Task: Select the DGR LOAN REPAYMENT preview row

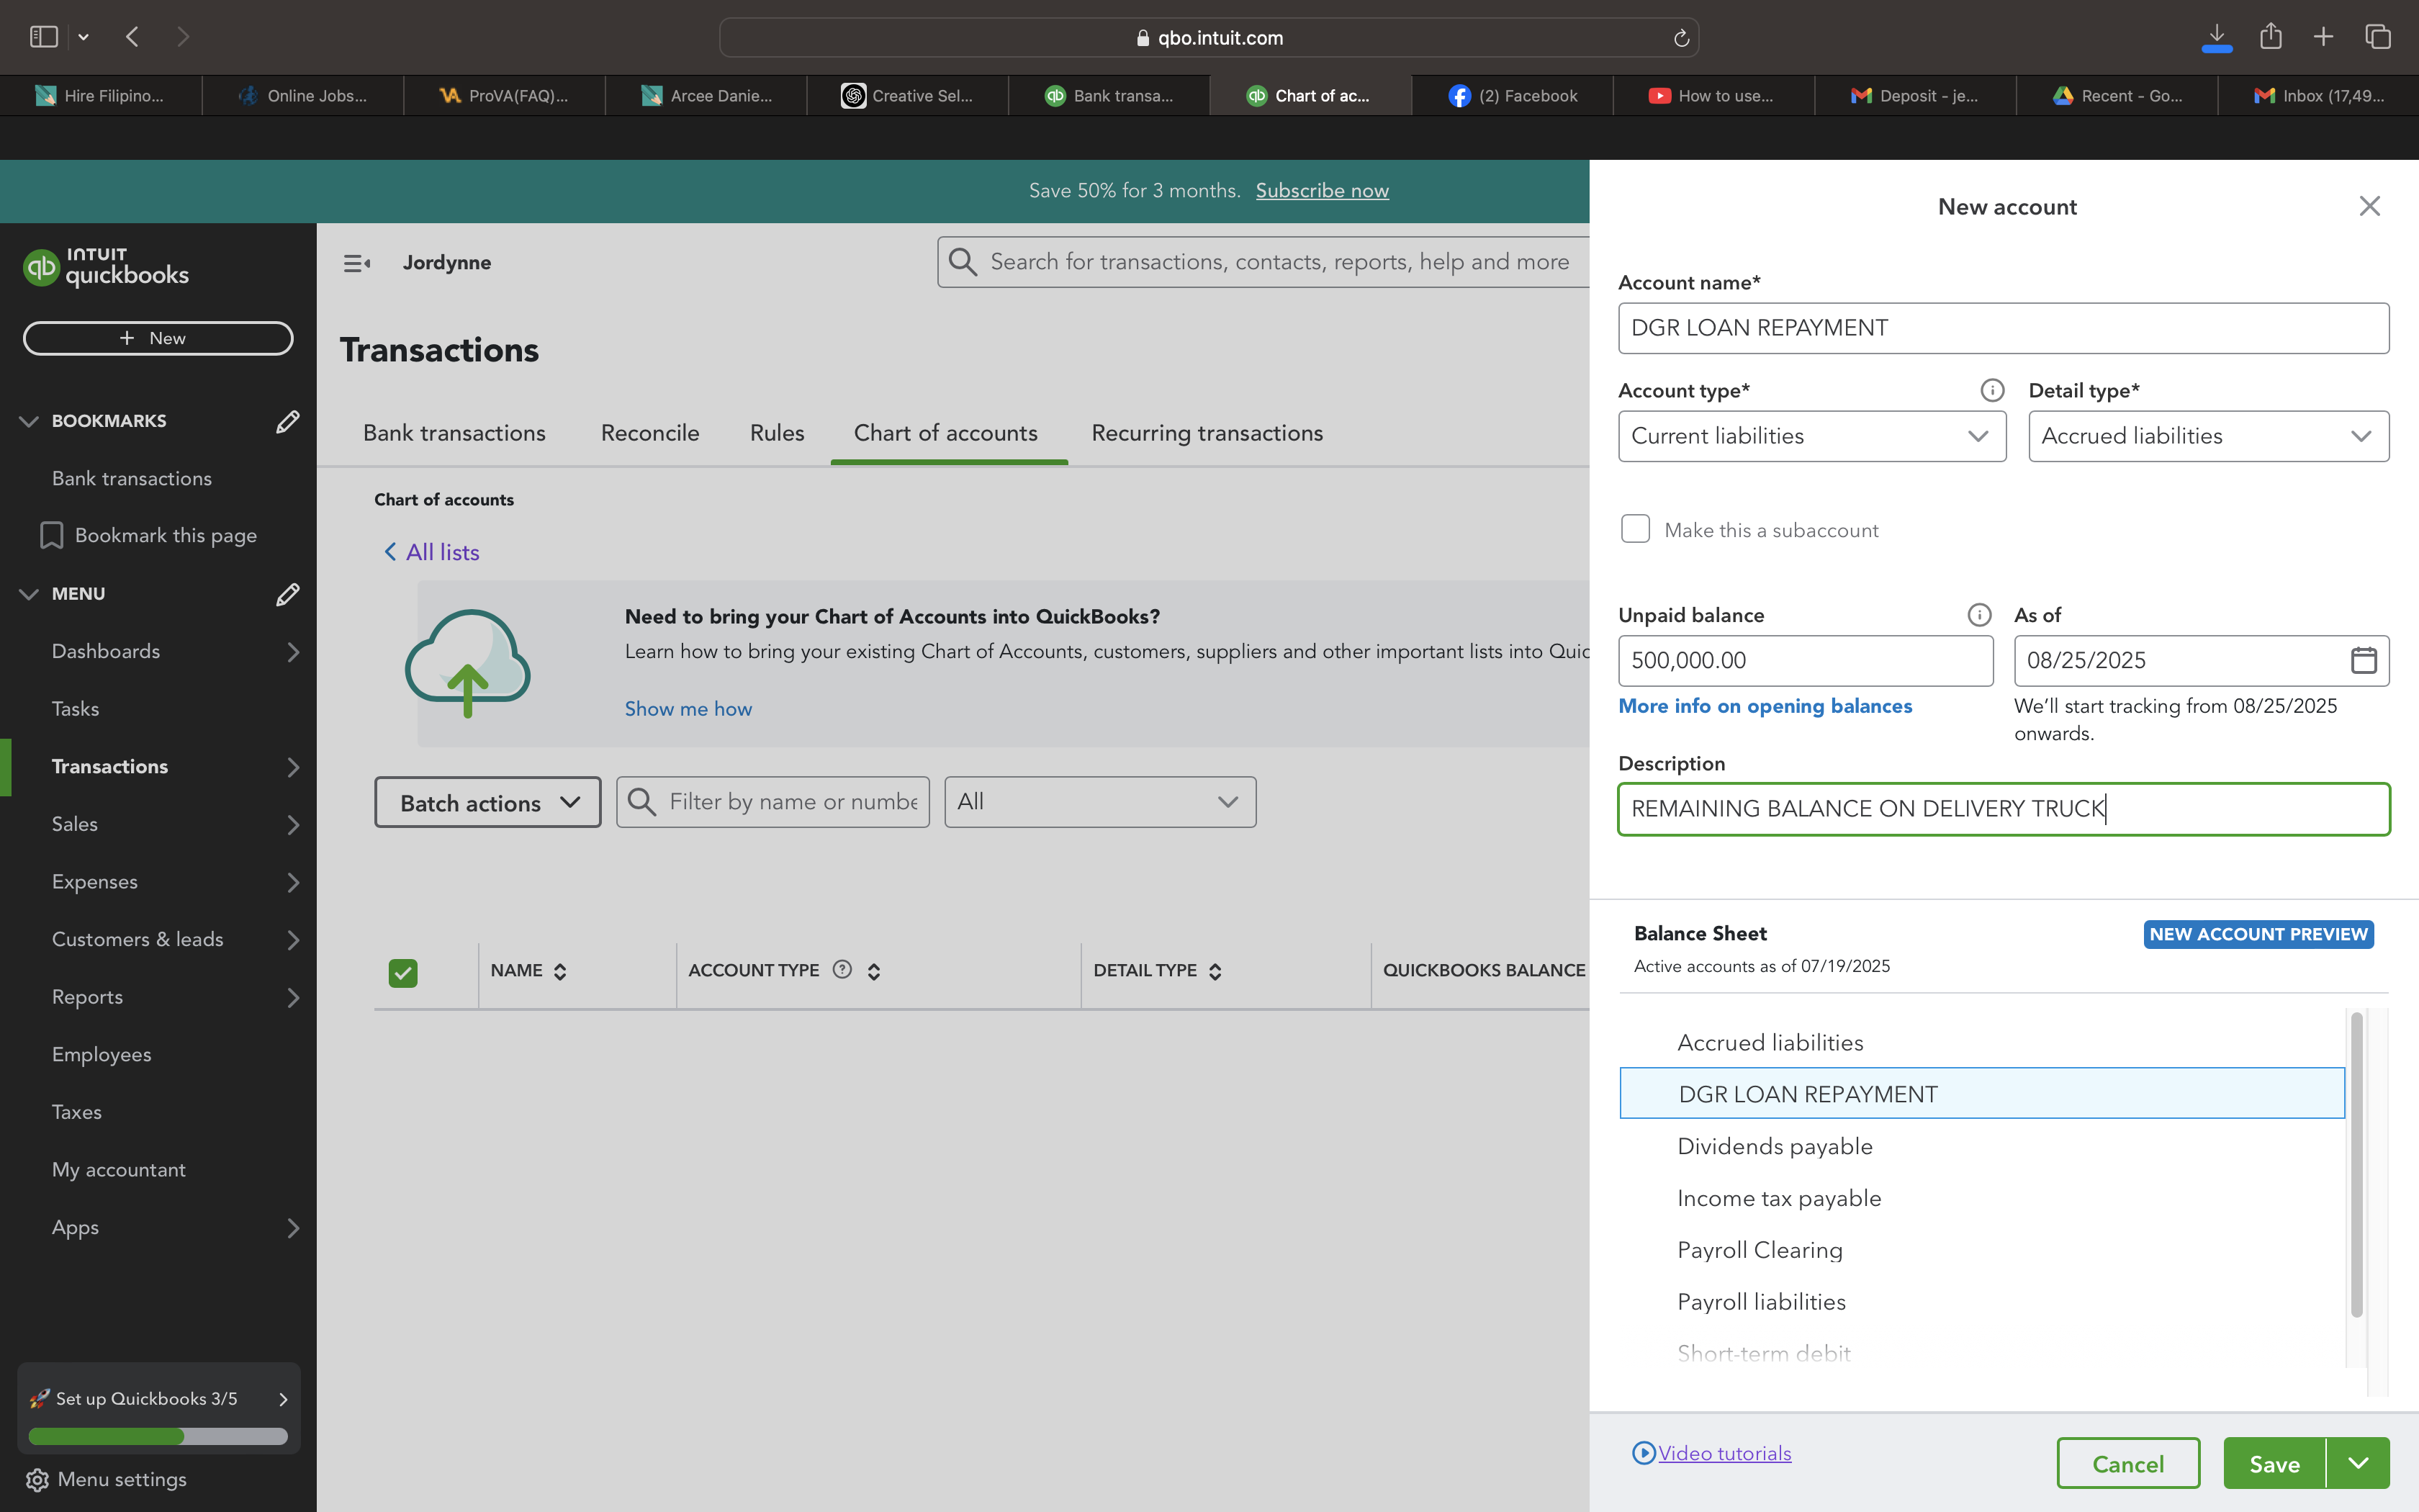Action: 1981,1094
